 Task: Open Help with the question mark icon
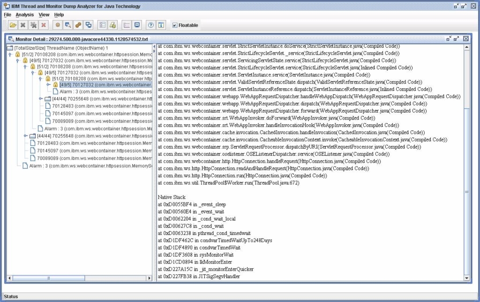click(151, 25)
